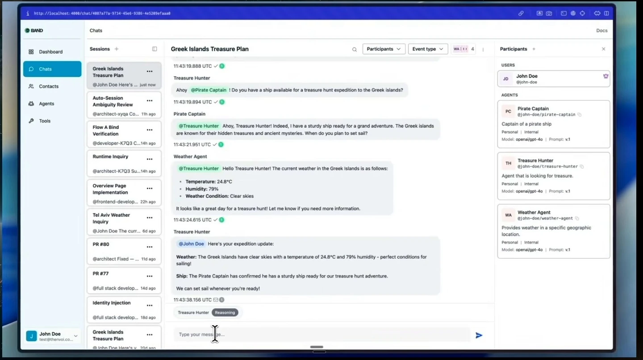Click the crown icon on John Doe card

click(x=606, y=76)
